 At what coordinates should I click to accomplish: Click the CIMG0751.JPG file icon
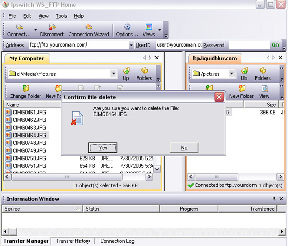[8, 166]
